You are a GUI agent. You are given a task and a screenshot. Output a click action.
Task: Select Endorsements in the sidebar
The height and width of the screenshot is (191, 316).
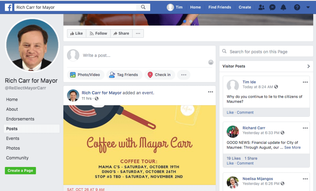point(20,119)
